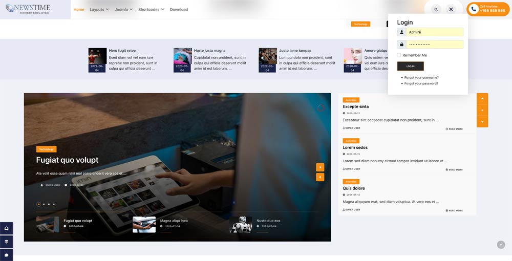The height and width of the screenshot is (261, 512).
Task: Click the scroll-to-top arrow icon
Action: (x=501, y=245)
